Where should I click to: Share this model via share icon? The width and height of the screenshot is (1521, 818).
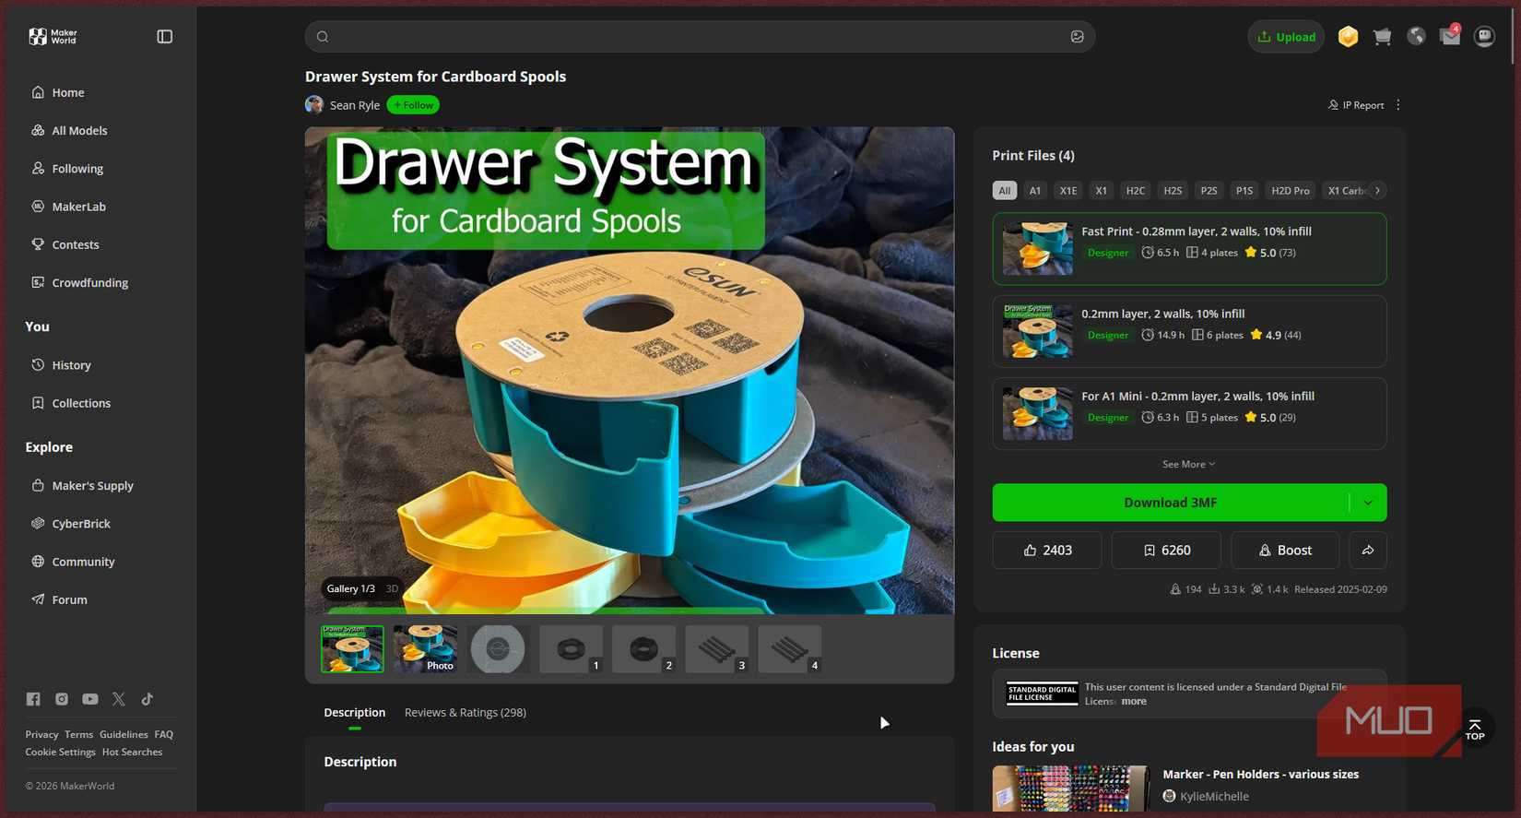tap(1368, 551)
